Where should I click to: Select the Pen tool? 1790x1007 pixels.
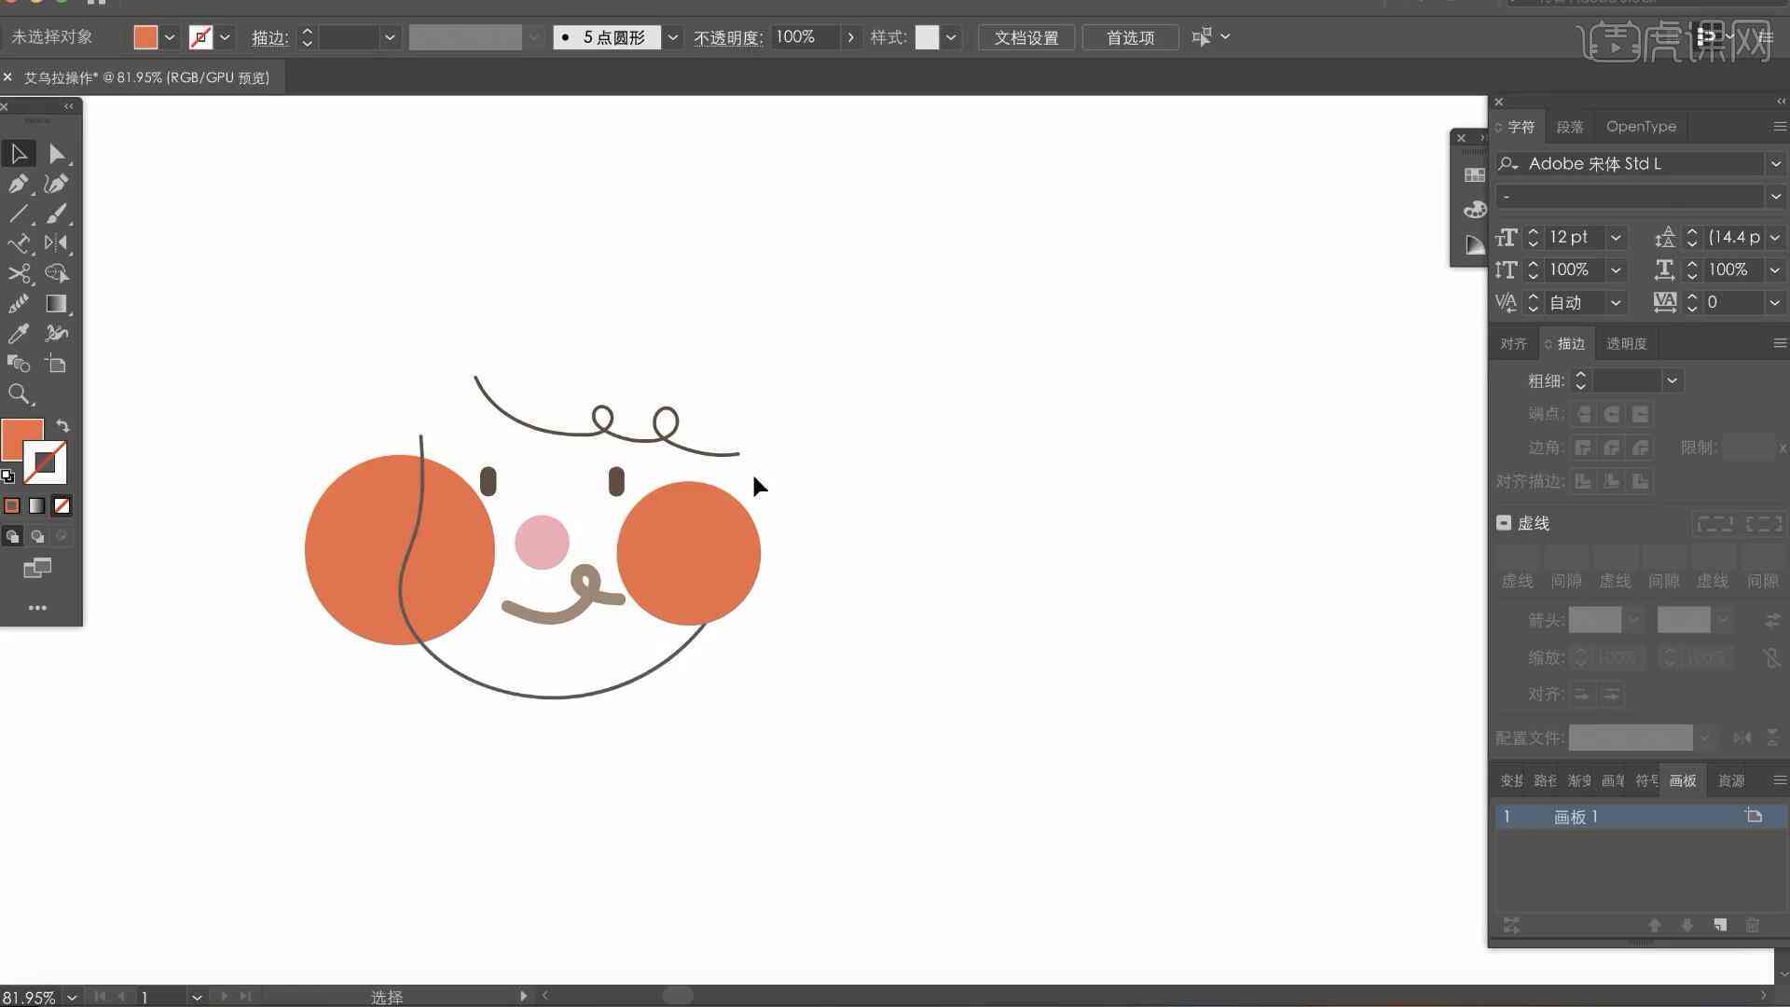[19, 184]
